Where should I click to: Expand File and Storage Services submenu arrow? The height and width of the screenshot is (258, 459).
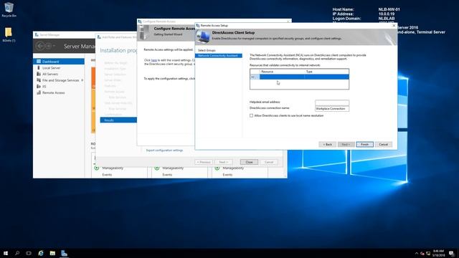[x=82, y=80]
